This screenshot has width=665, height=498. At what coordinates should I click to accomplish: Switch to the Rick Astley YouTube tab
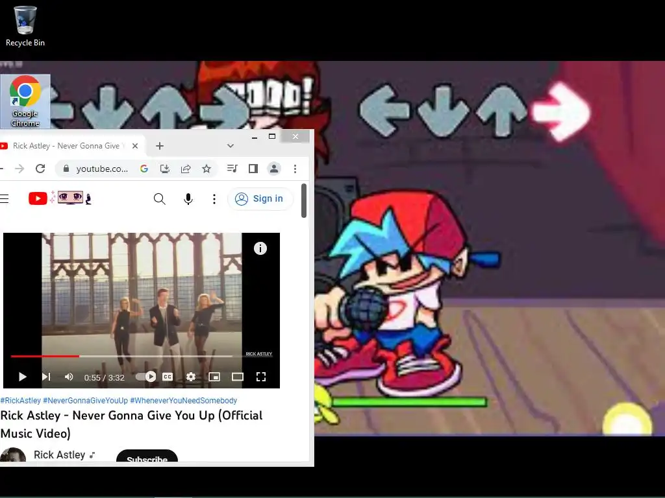coord(68,146)
